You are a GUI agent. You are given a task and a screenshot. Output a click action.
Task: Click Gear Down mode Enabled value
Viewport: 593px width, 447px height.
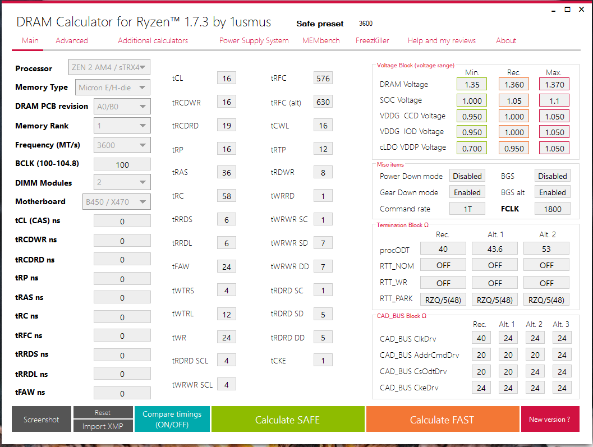(467, 192)
